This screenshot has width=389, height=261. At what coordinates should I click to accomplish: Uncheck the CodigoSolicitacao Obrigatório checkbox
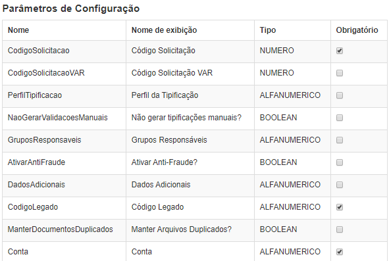340,51
